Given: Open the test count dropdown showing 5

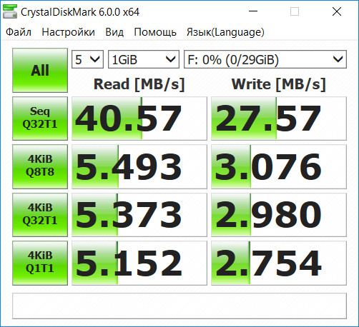Looking at the screenshot, I should click(87, 59).
